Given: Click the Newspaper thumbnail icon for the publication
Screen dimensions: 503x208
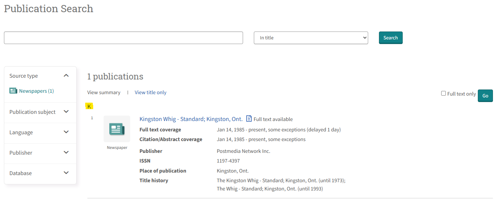Looking at the screenshot, I should tap(116, 129).
